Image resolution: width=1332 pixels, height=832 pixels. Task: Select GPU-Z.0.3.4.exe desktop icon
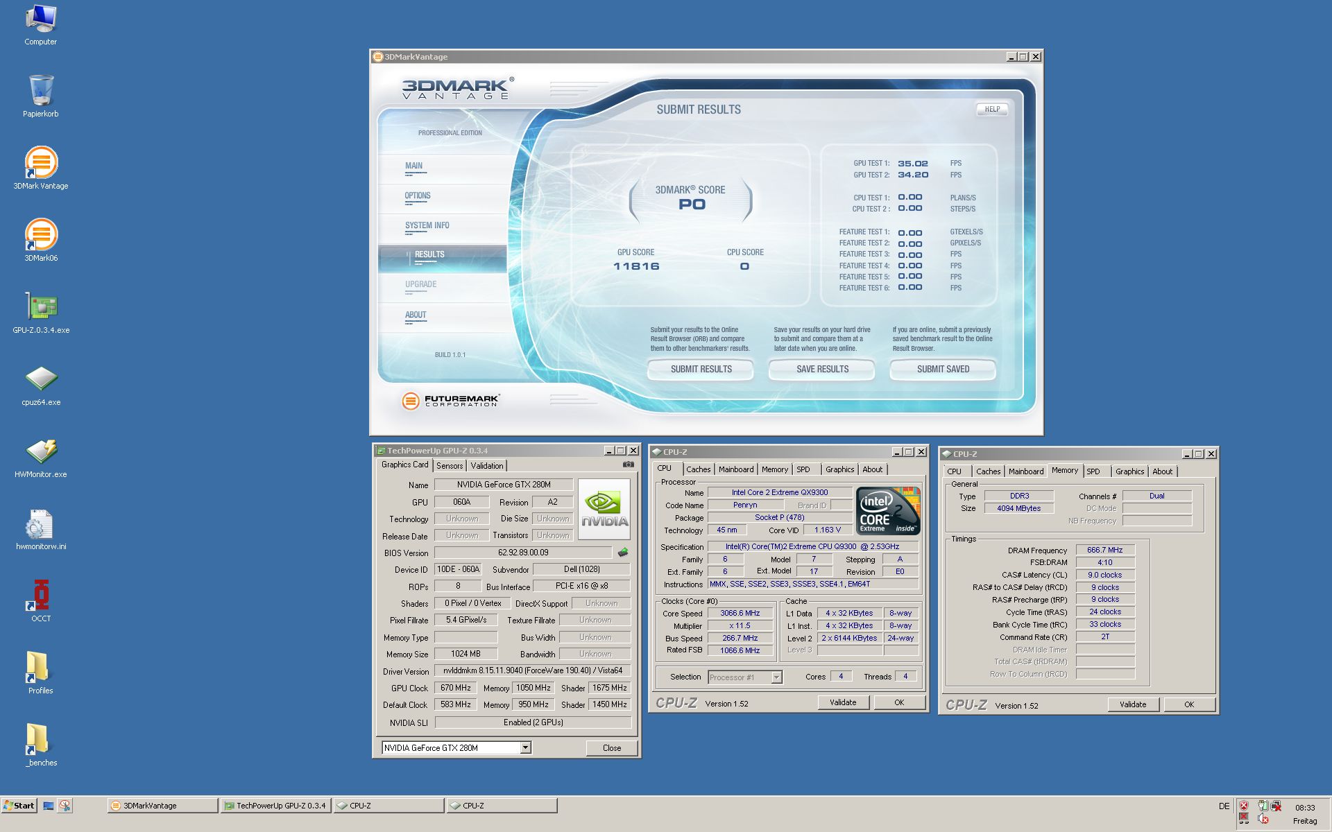click(x=40, y=313)
